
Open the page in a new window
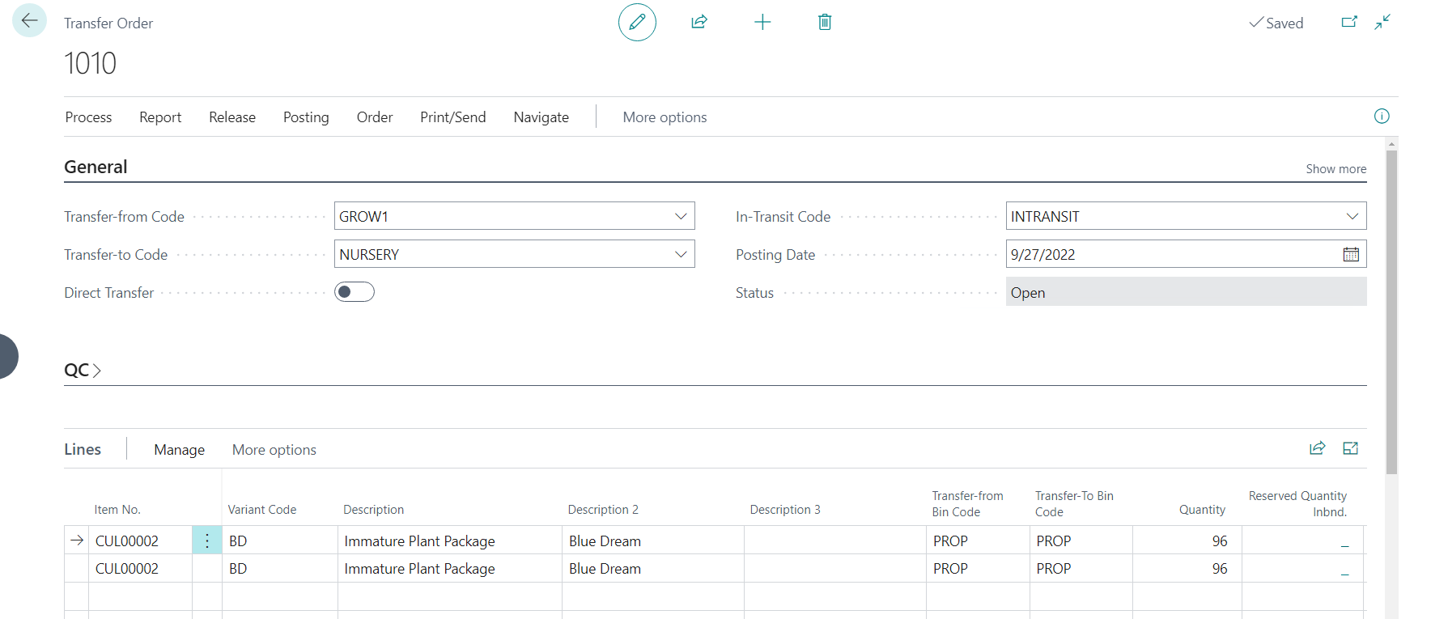click(x=1348, y=22)
